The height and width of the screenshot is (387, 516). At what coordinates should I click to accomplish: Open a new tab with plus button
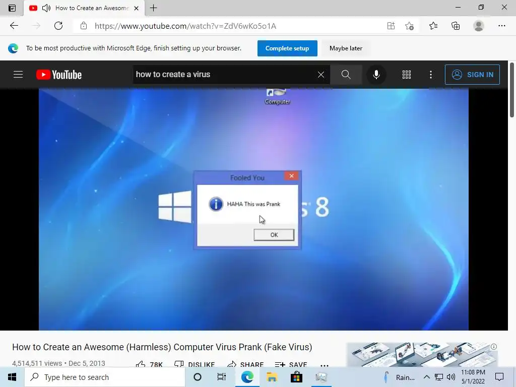tap(153, 8)
